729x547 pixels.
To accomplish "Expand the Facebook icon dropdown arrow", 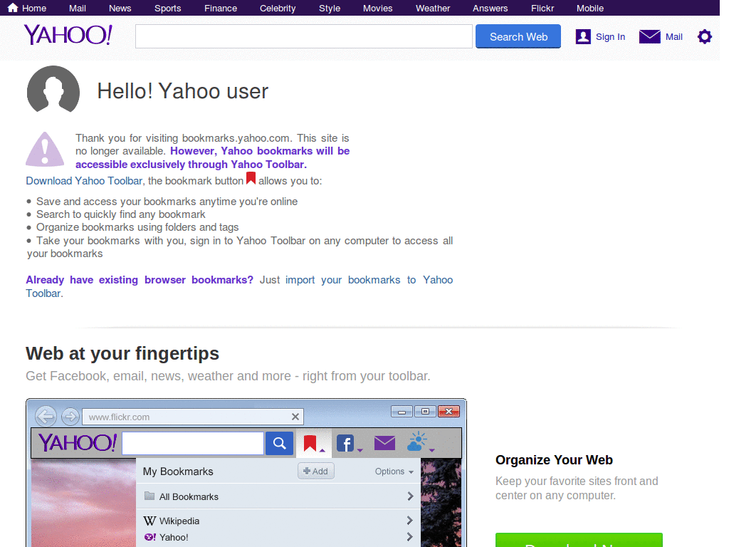I will click(x=360, y=450).
